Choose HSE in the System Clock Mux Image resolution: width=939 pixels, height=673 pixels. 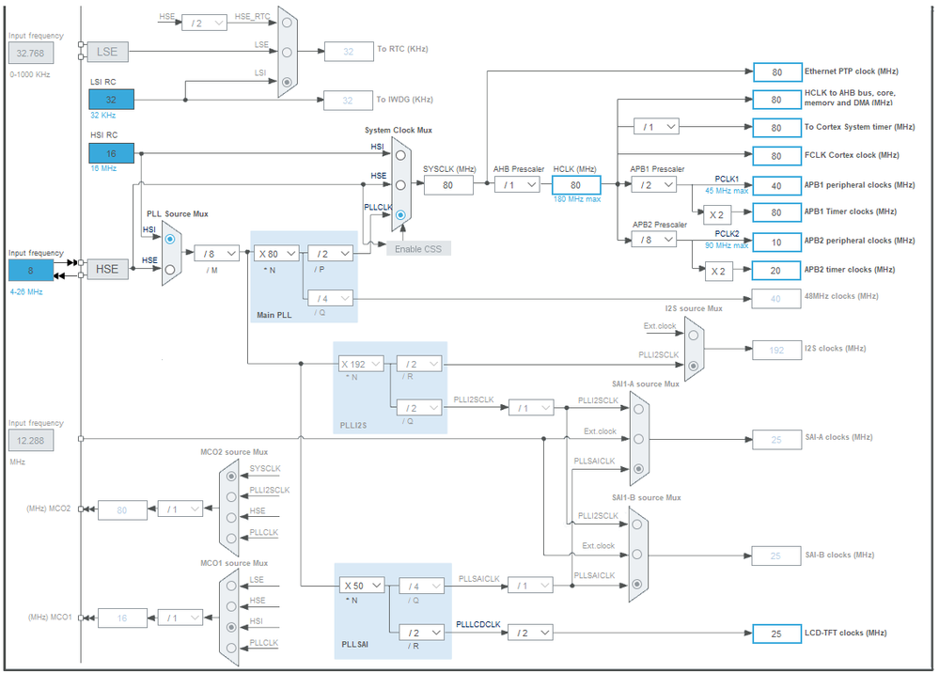(x=400, y=185)
